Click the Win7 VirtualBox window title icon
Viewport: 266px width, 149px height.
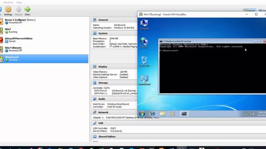141,14
